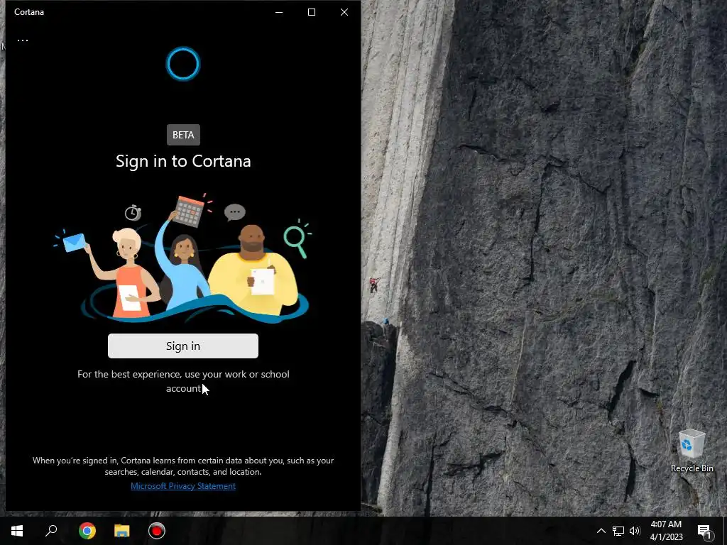This screenshot has width=727, height=545.
Task: Maximize the Cortana window
Action: click(x=312, y=12)
